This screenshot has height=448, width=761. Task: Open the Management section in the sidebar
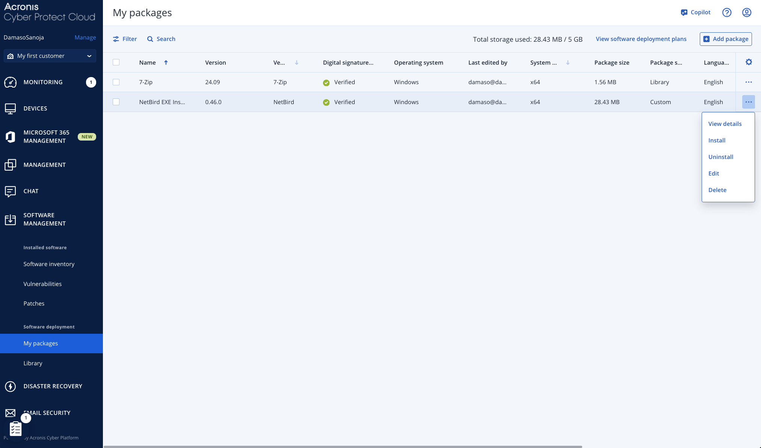(44, 165)
